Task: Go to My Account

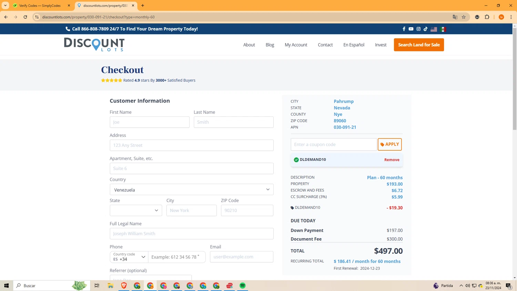Action: point(296,45)
